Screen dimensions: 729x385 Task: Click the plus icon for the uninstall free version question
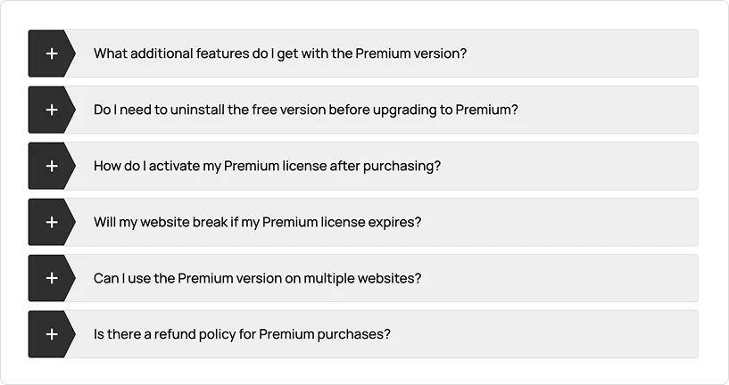(x=52, y=110)
